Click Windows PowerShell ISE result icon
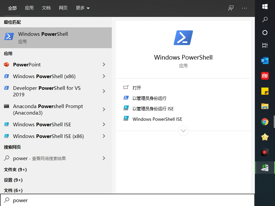 tap(7, 124)
